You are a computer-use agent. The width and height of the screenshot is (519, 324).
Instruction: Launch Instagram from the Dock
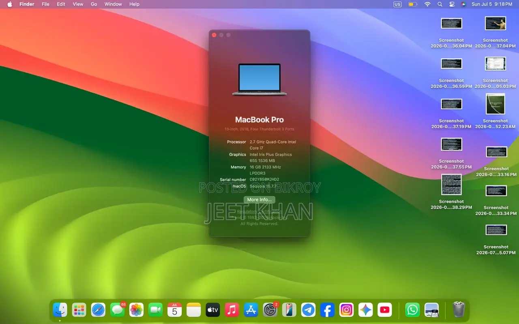346,310
